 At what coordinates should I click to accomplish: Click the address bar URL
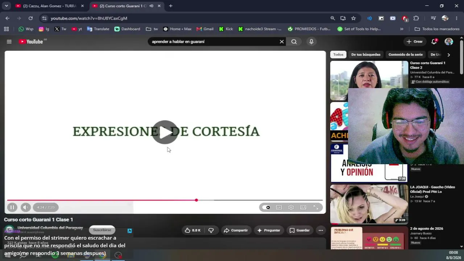click(89, 18)
